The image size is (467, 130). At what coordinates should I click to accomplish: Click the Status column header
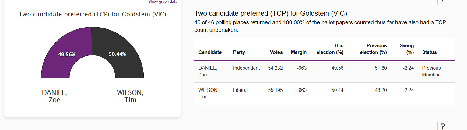[x=430, y=52]
